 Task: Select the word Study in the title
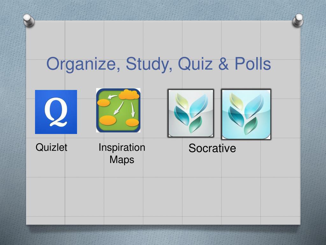click(x=149, y=64)
